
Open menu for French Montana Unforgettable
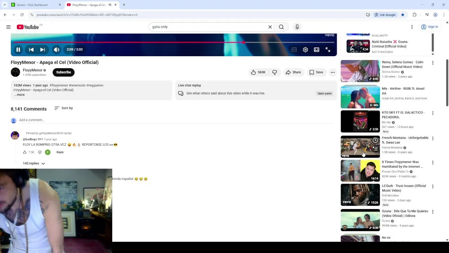click(433, 138)
